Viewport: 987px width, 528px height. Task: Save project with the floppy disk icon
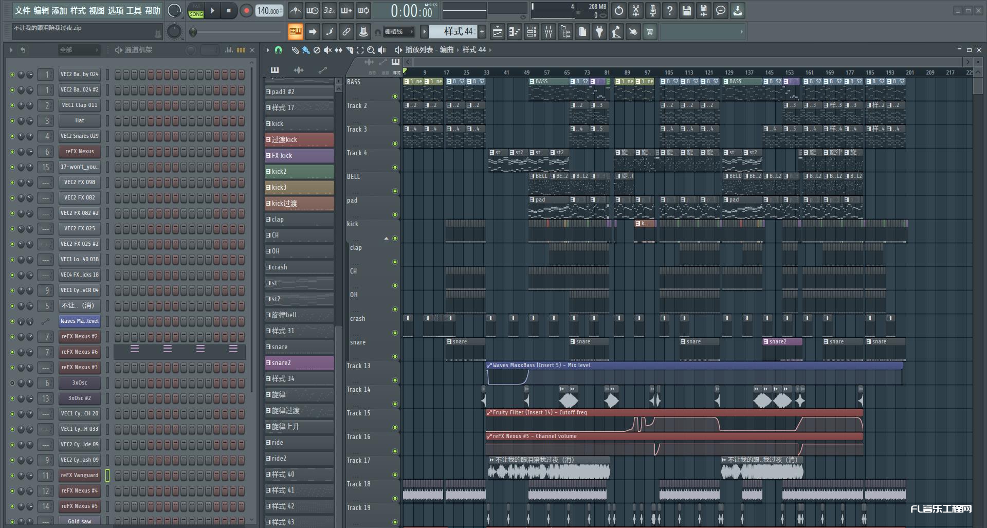[x=686, y=10]
